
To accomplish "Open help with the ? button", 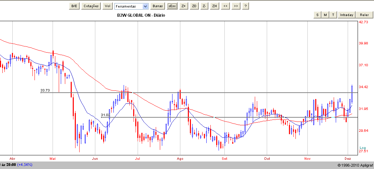I will (x=246, y=6).
